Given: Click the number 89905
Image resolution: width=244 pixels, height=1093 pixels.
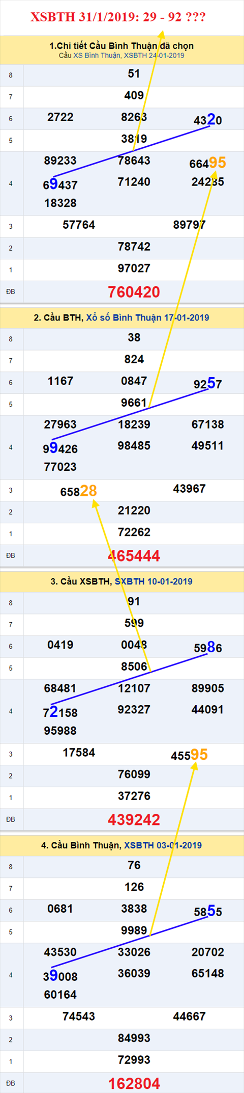Looking at the screenshot, I should tap(208, 688).
